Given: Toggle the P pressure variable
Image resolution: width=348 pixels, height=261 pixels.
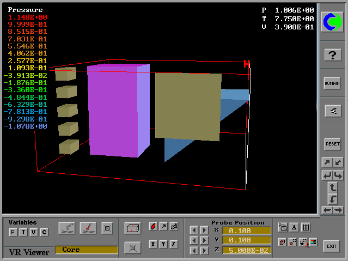Looking at the screenshot, I should [13, 232].
